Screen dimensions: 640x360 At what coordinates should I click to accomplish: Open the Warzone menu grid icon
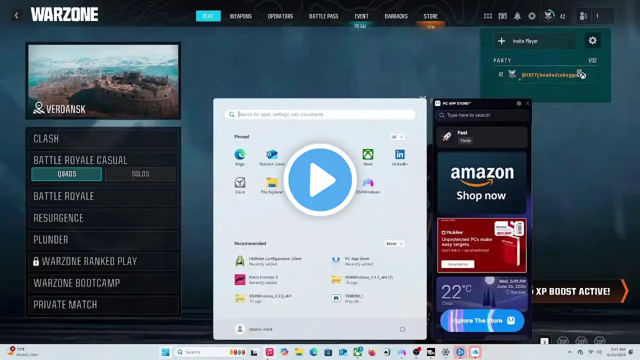pos(487,16)
